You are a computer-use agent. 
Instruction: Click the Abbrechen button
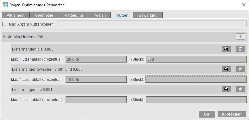tap(232, 114)
